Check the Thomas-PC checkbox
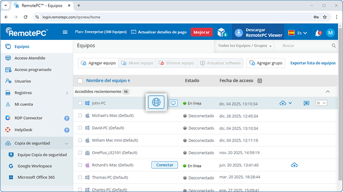This screenshot has width=343, height=192. tap(80, 177)
